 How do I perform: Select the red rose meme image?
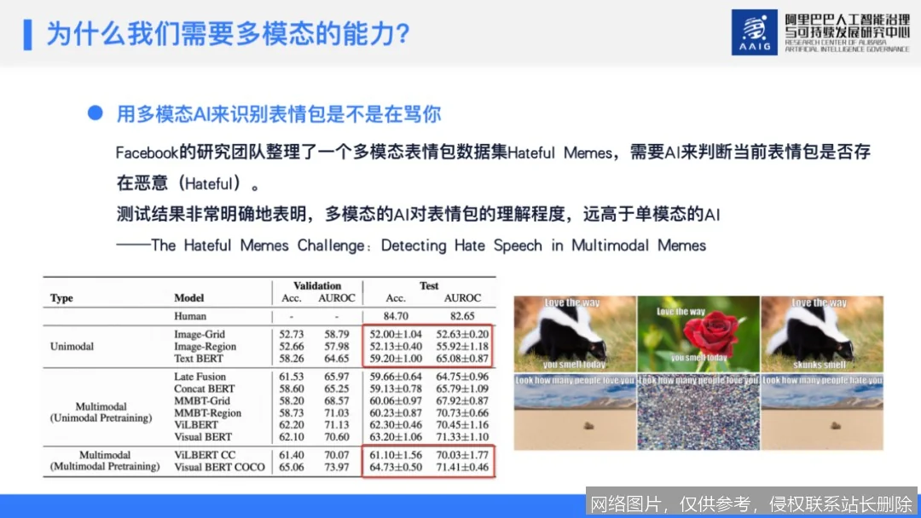[x=698, y=333]
